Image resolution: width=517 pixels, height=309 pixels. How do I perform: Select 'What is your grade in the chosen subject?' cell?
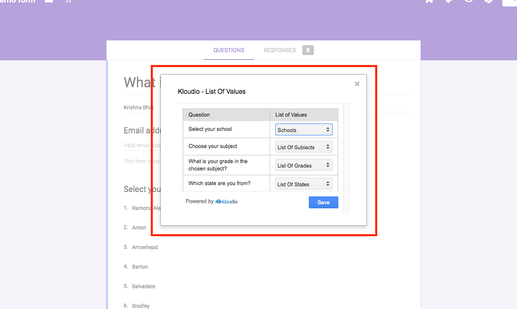tap(226, 165)
